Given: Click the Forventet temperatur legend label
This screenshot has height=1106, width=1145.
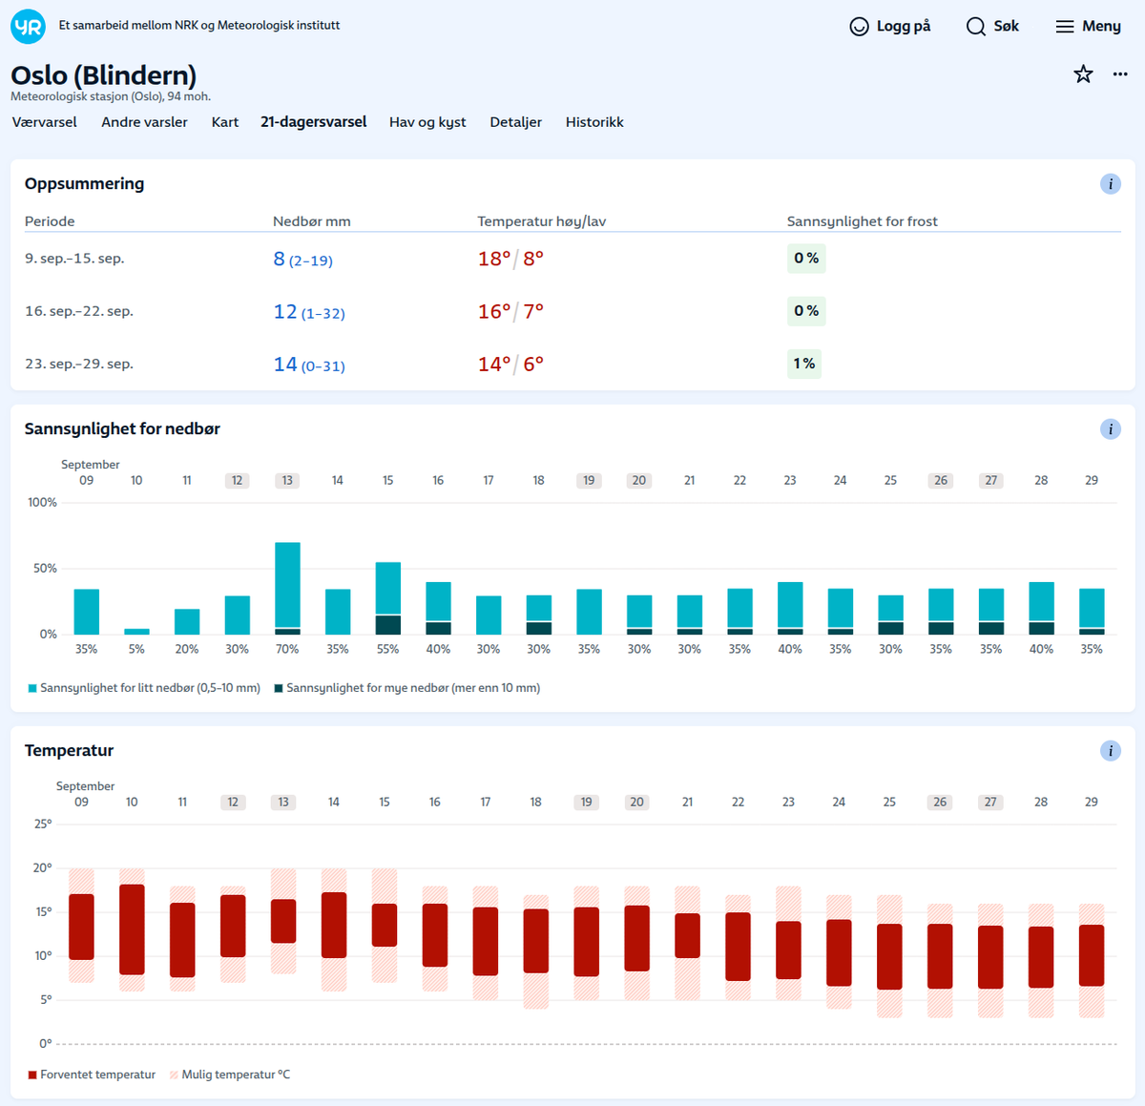Looking at the screenshot, I should (x=97, y=1075).
